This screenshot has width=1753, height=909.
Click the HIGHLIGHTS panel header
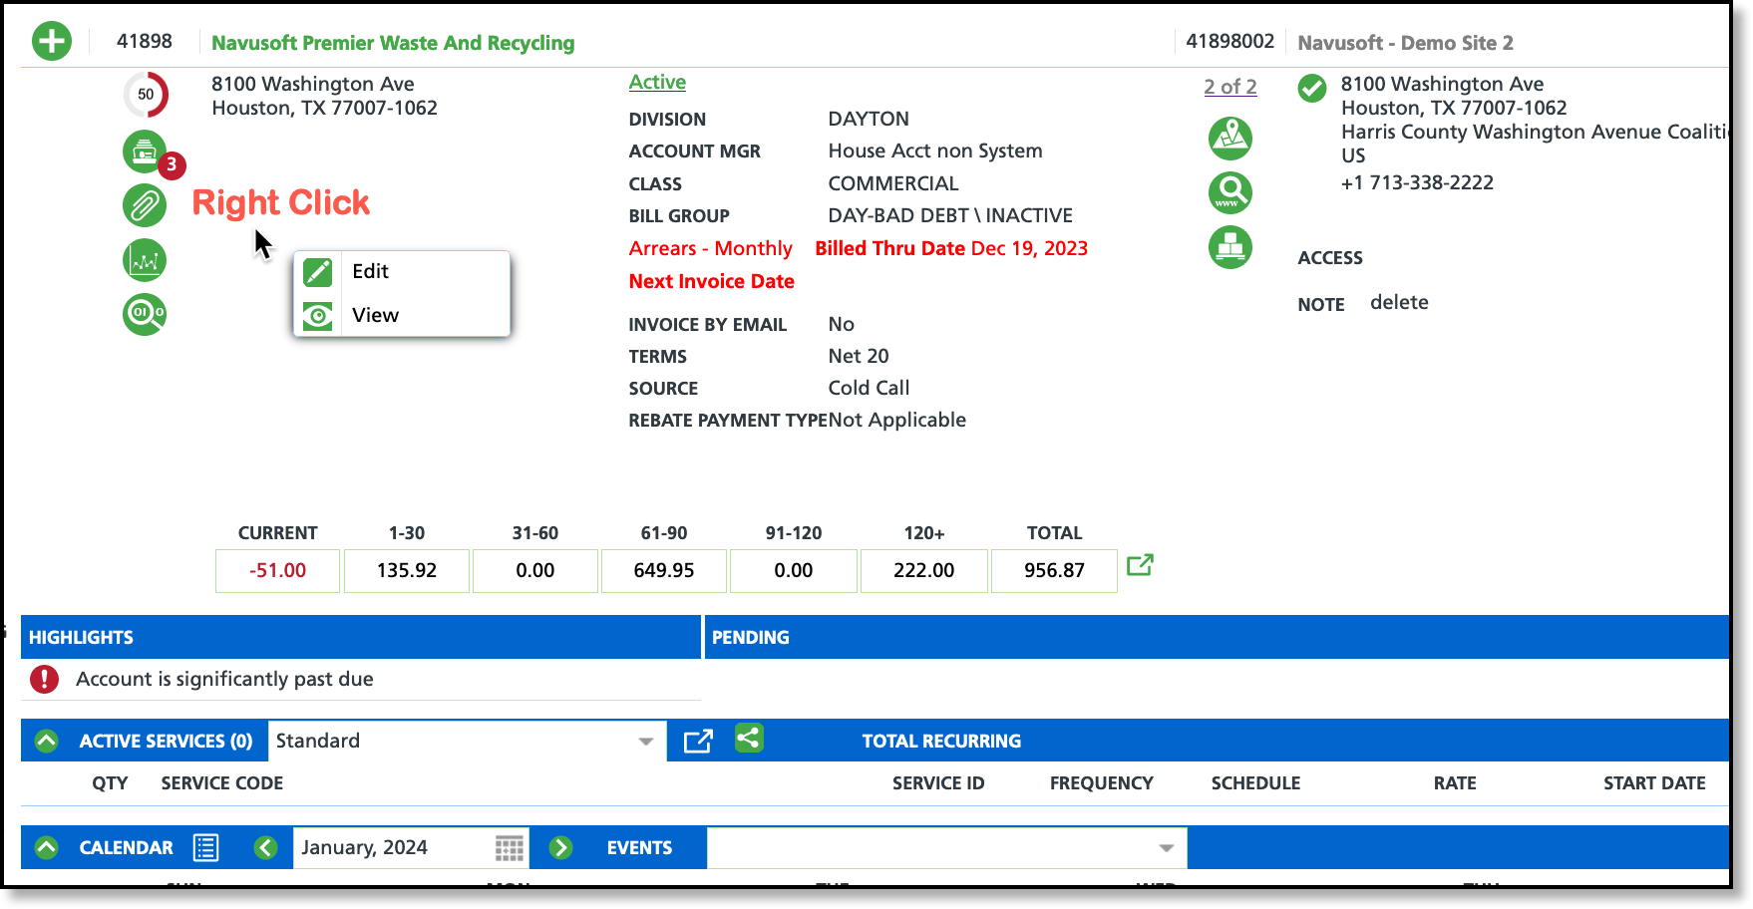coord(361,637)
